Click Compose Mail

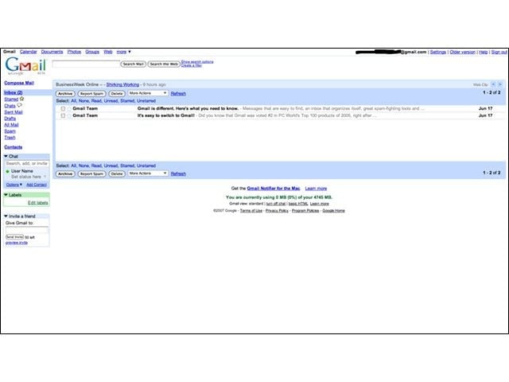19,83
